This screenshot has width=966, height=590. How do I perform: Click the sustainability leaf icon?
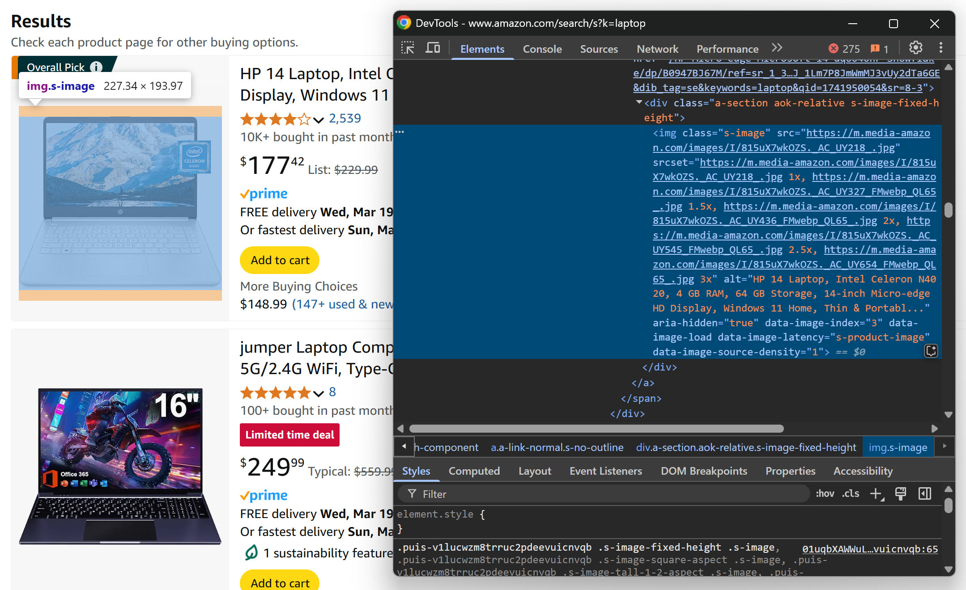pyautogui.click(x=251, y=553)
